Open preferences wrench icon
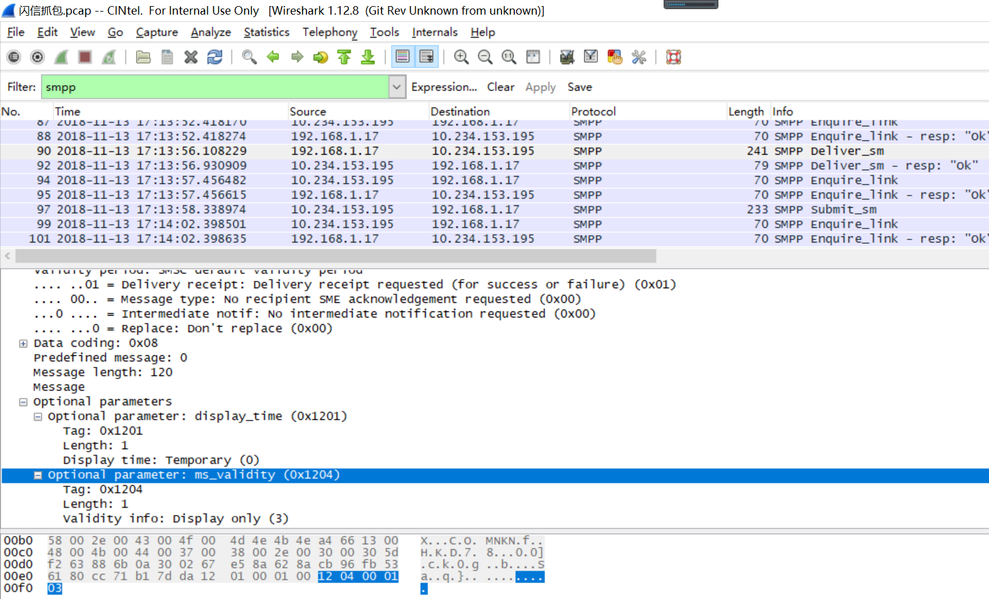 point(639,57)
